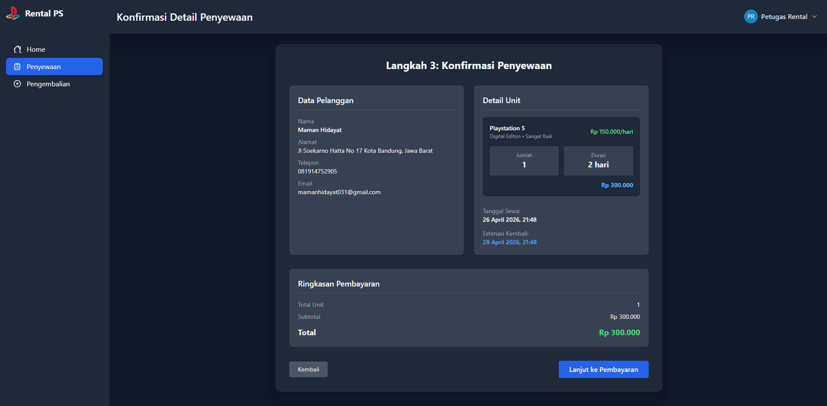Click the Rental PS brand title

click(x=44, y=13)
